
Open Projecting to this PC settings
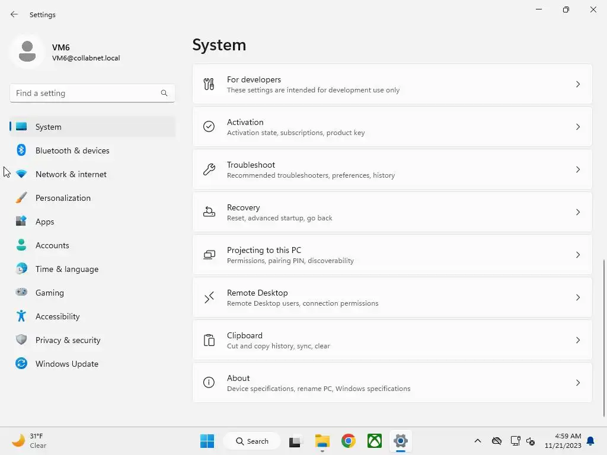pyautogui.click(x=392, y=255)
